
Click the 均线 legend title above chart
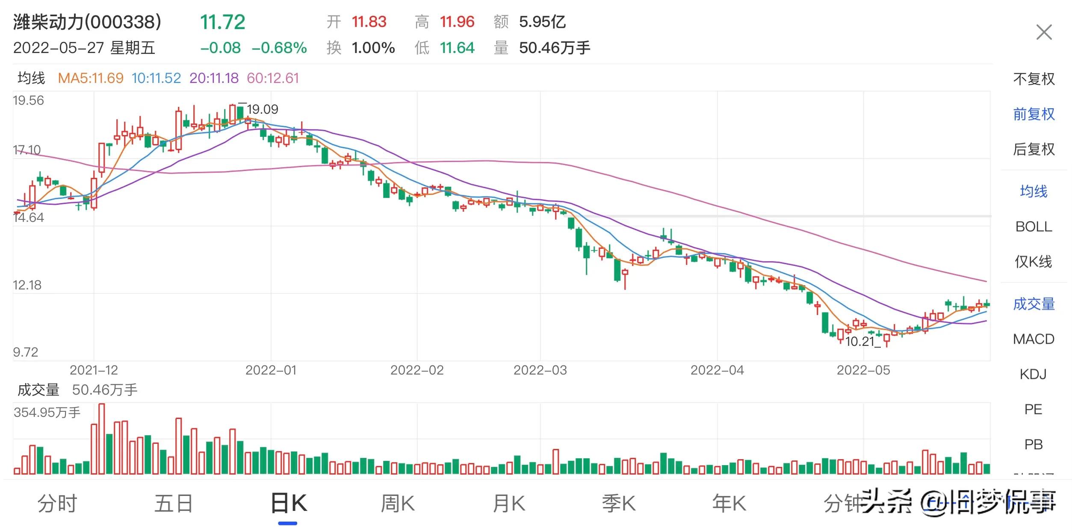[31, 78]
